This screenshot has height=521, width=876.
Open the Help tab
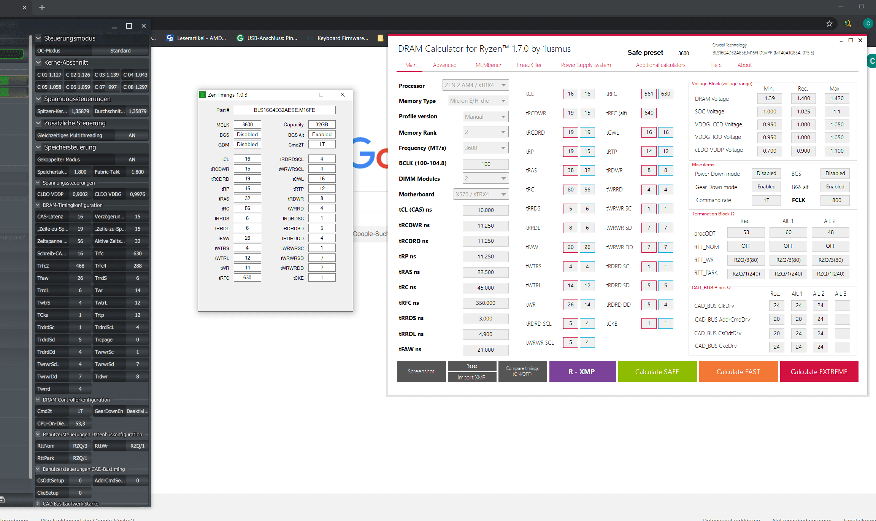tap(716, 65)
